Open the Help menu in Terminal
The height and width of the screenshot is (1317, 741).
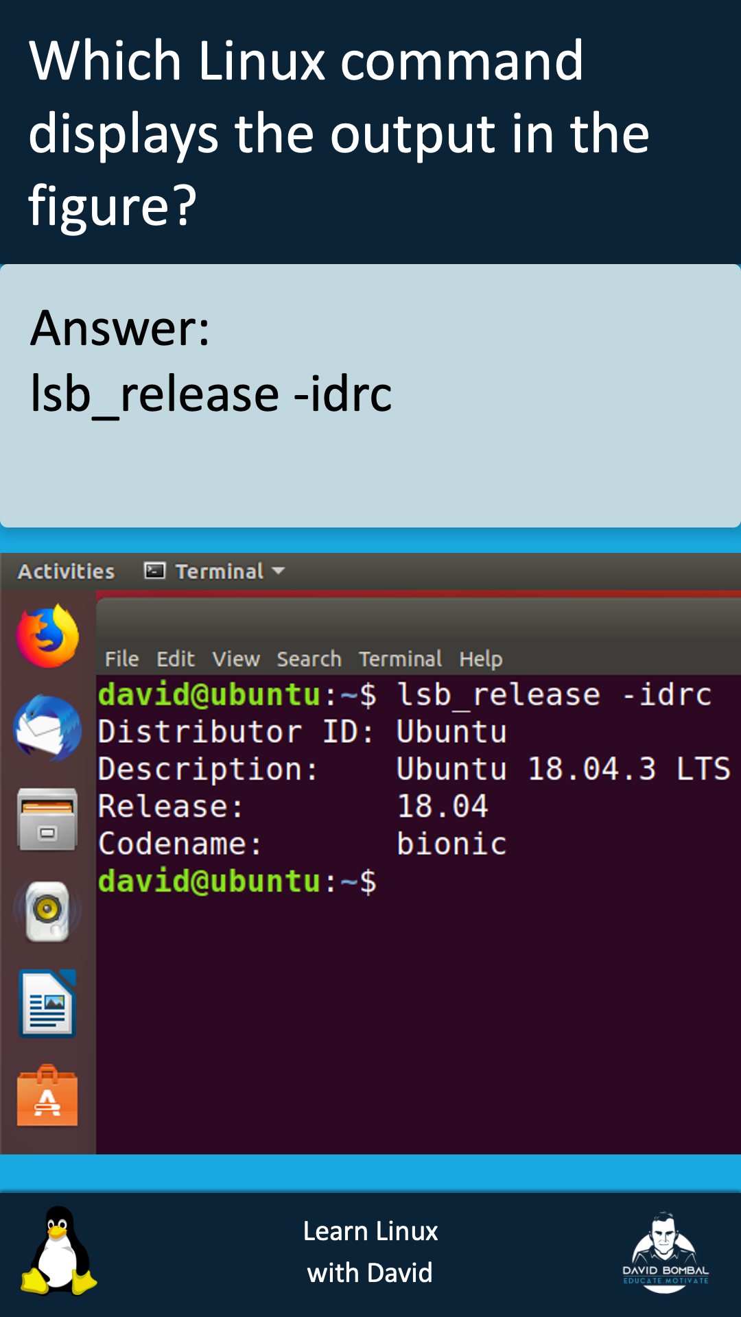coord(480,660)
